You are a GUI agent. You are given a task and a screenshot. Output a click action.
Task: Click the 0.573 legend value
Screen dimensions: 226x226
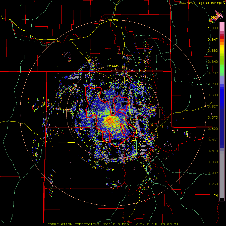pos(213,118)
